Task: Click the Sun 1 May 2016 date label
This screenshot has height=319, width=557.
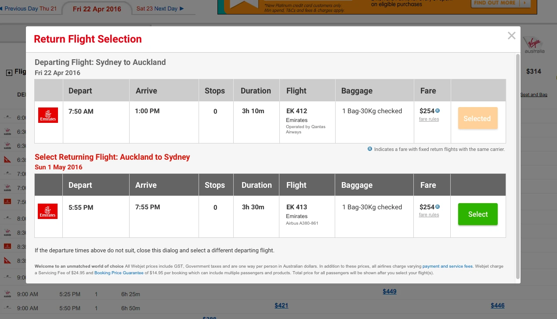Action: coord(58,167)
